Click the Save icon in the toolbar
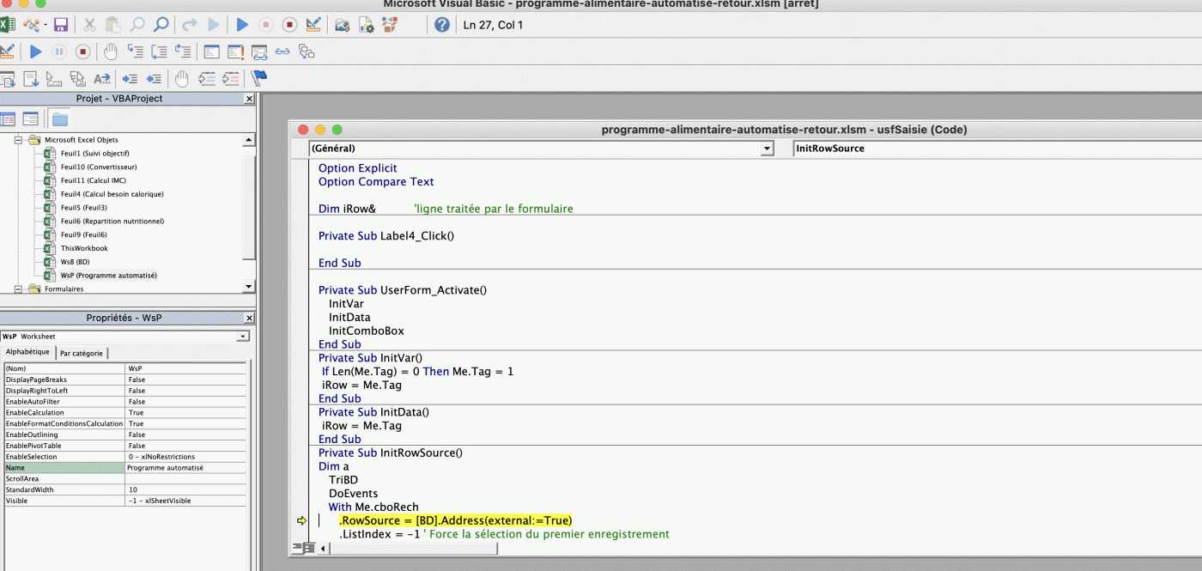This screenshot has height=571, width=1202. [60, 25]
